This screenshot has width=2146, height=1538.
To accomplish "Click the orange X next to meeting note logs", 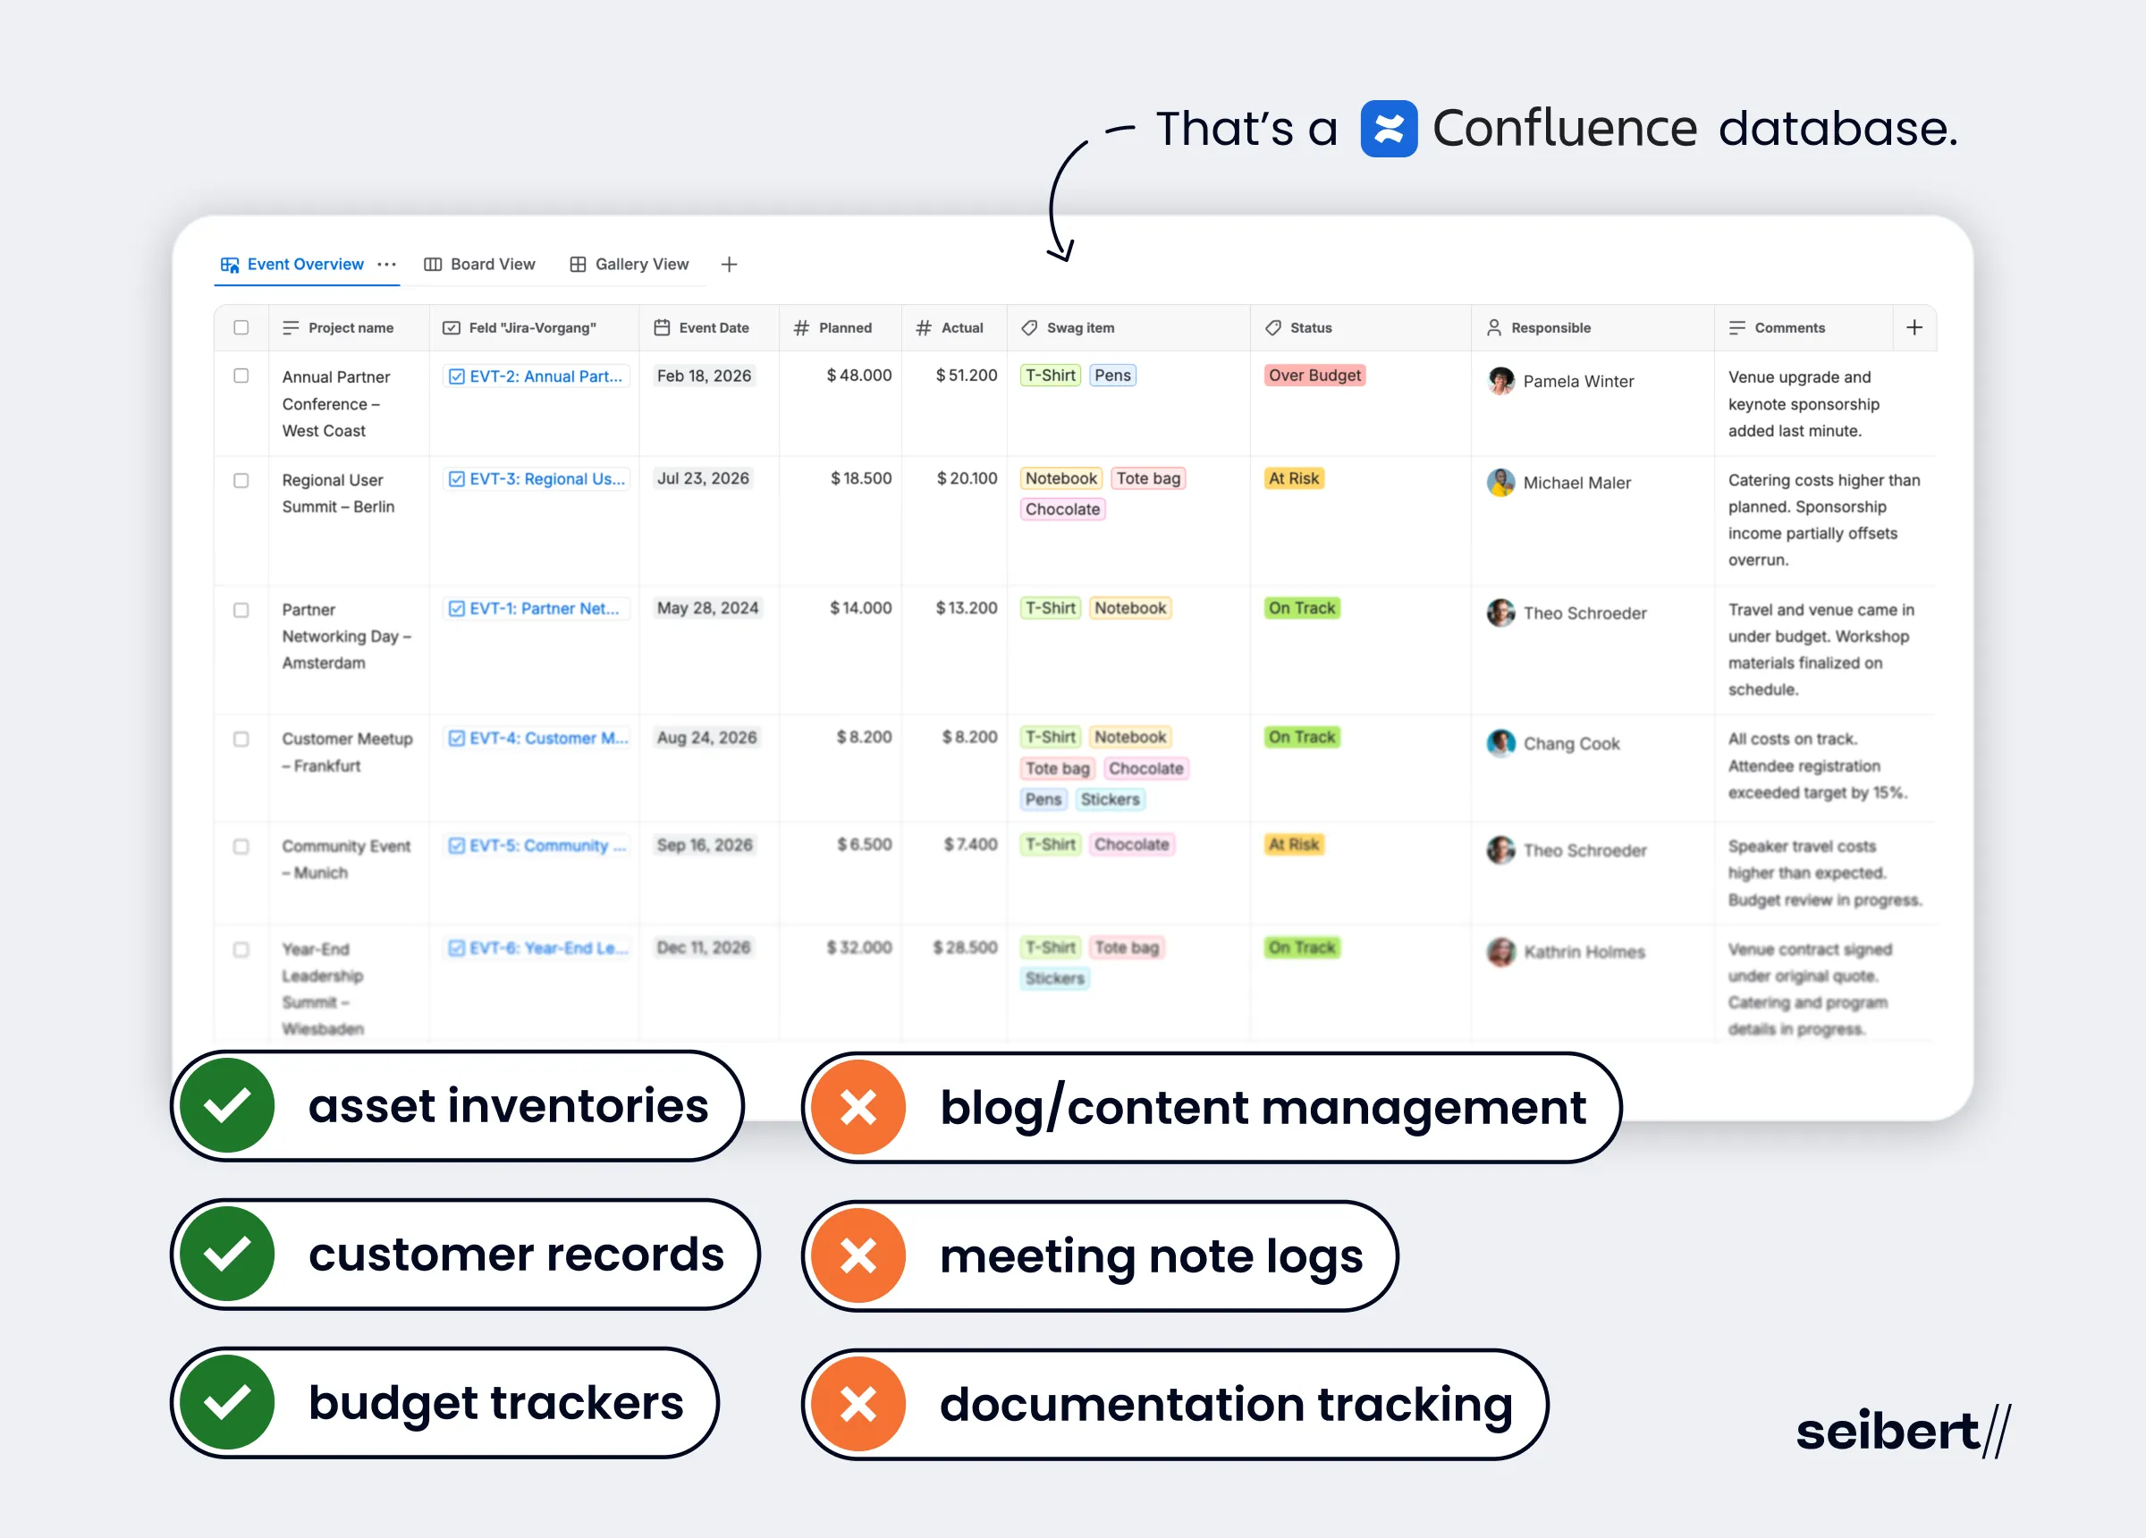I will tap(858, 1256).
